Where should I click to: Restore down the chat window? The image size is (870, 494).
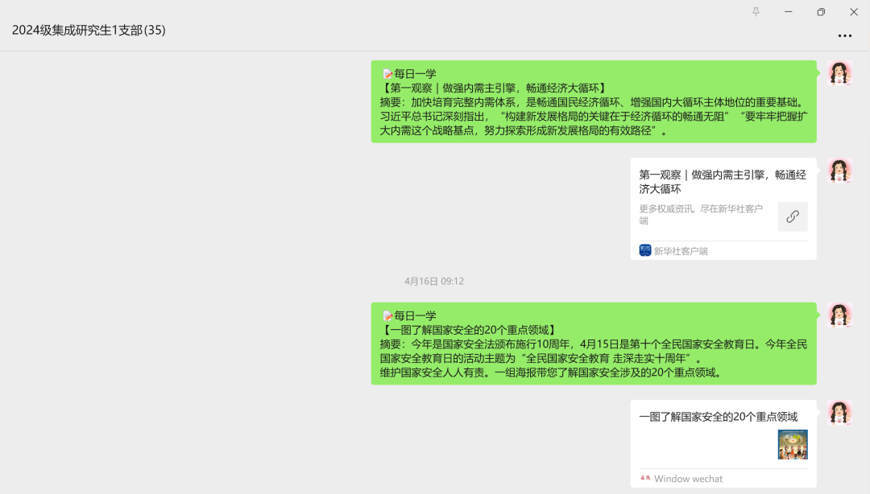point(821,12)
